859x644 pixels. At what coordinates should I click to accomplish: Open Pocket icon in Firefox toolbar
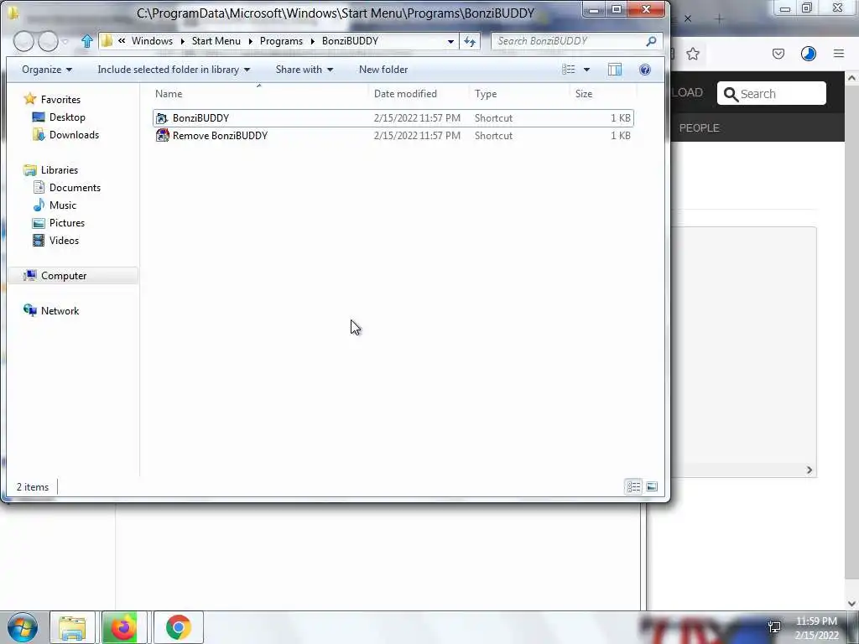[x=778, y=54]
